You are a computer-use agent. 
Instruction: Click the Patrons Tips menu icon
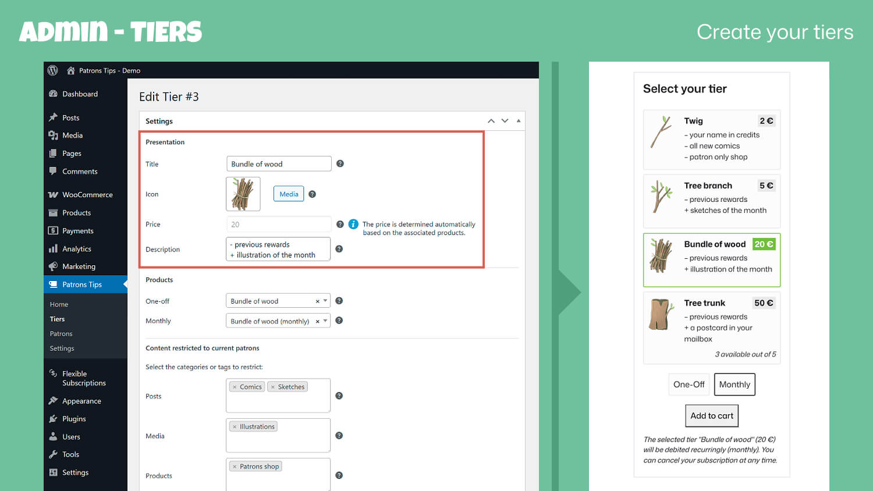click(53, 284)
